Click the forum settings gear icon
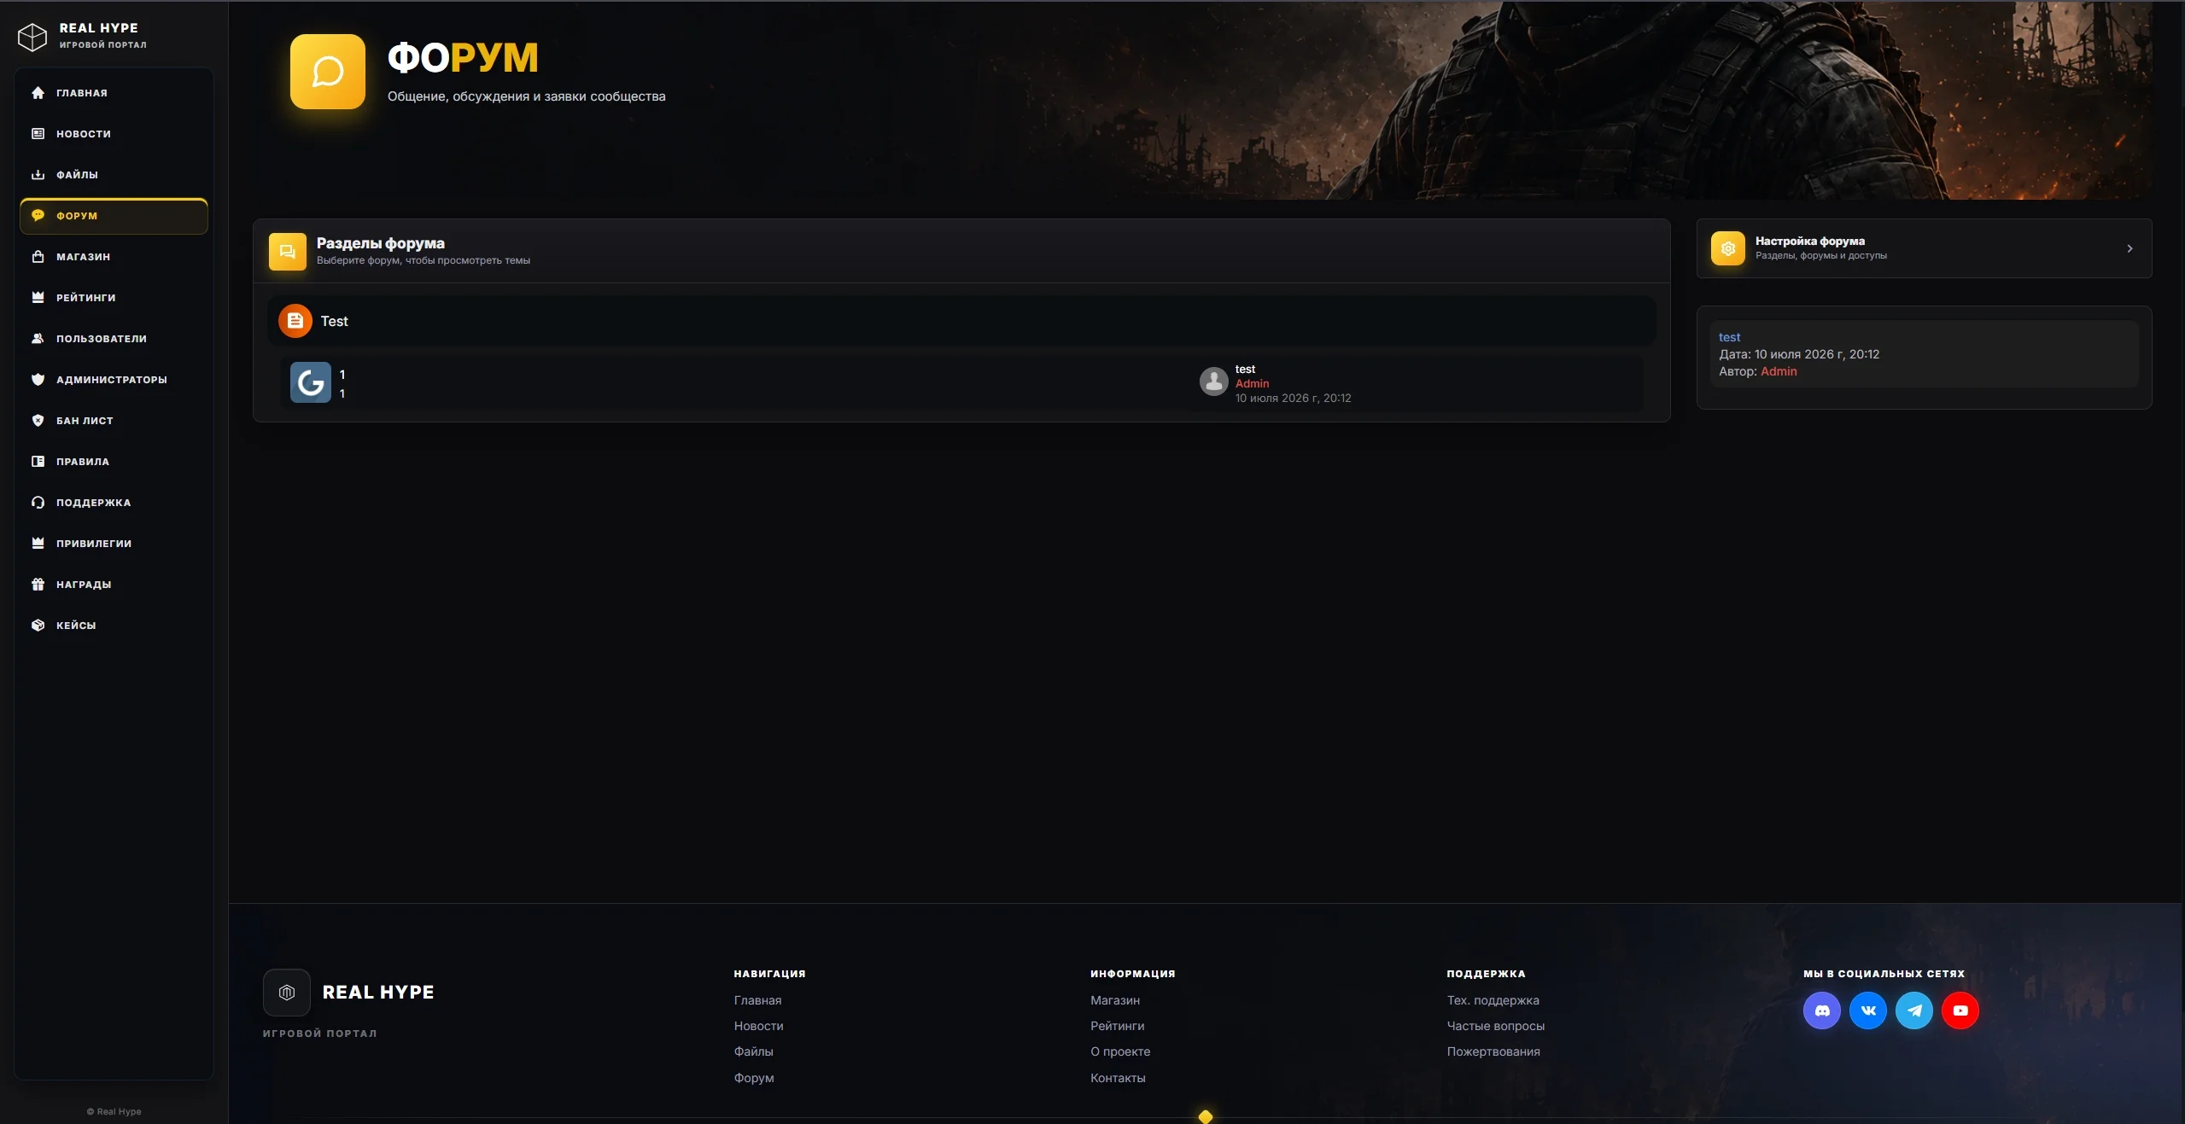 pyautogui.click(x=1727, y=248)
